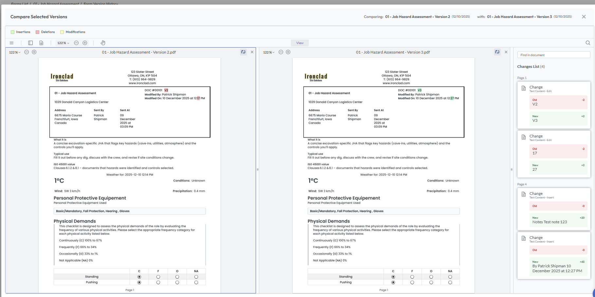Zoom out using the main toolbar minus icon

point(76,43)
